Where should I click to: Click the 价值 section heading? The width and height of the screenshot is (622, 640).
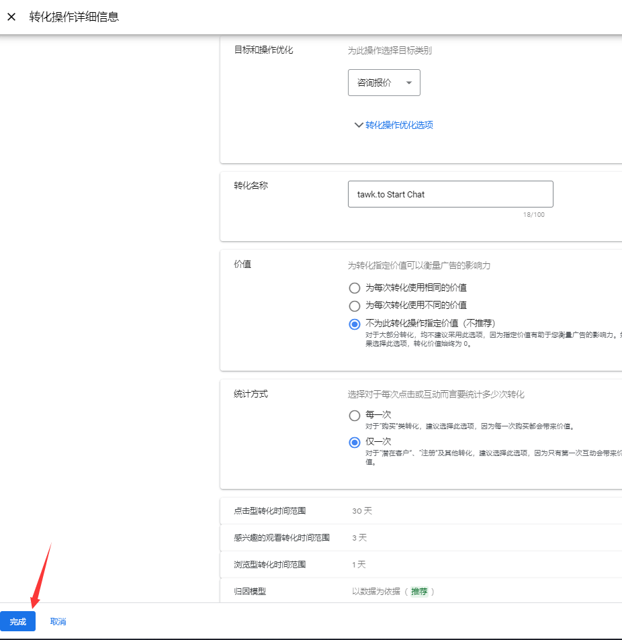coord(242,265)
